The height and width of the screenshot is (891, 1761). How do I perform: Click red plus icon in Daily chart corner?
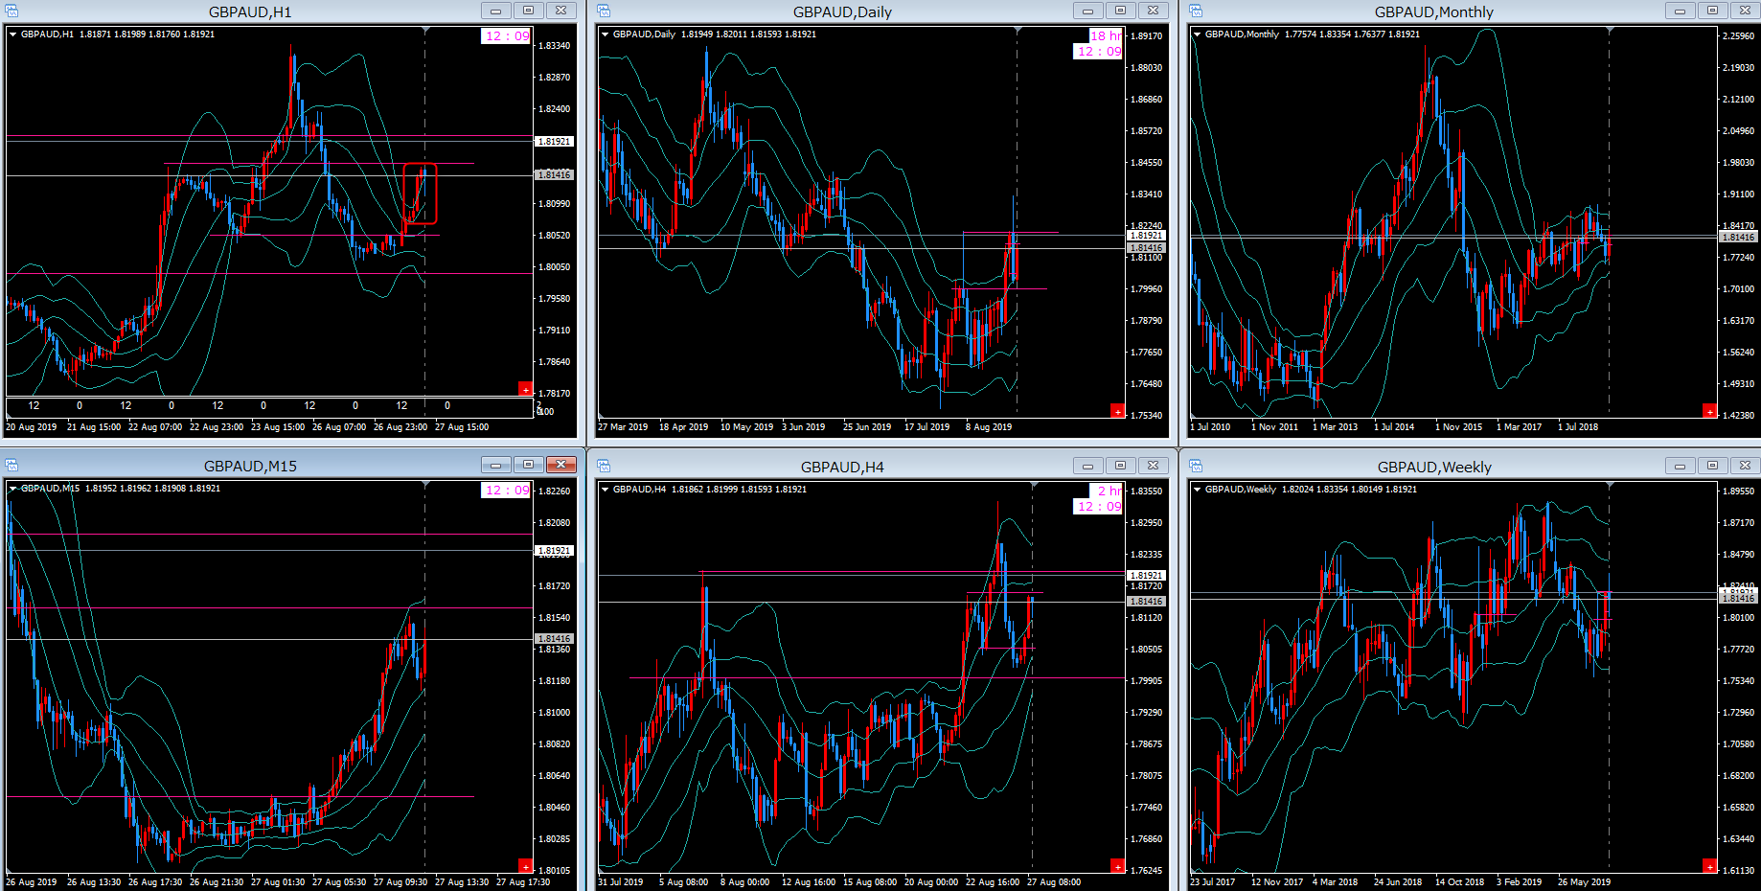click(x=1117, y=411)
